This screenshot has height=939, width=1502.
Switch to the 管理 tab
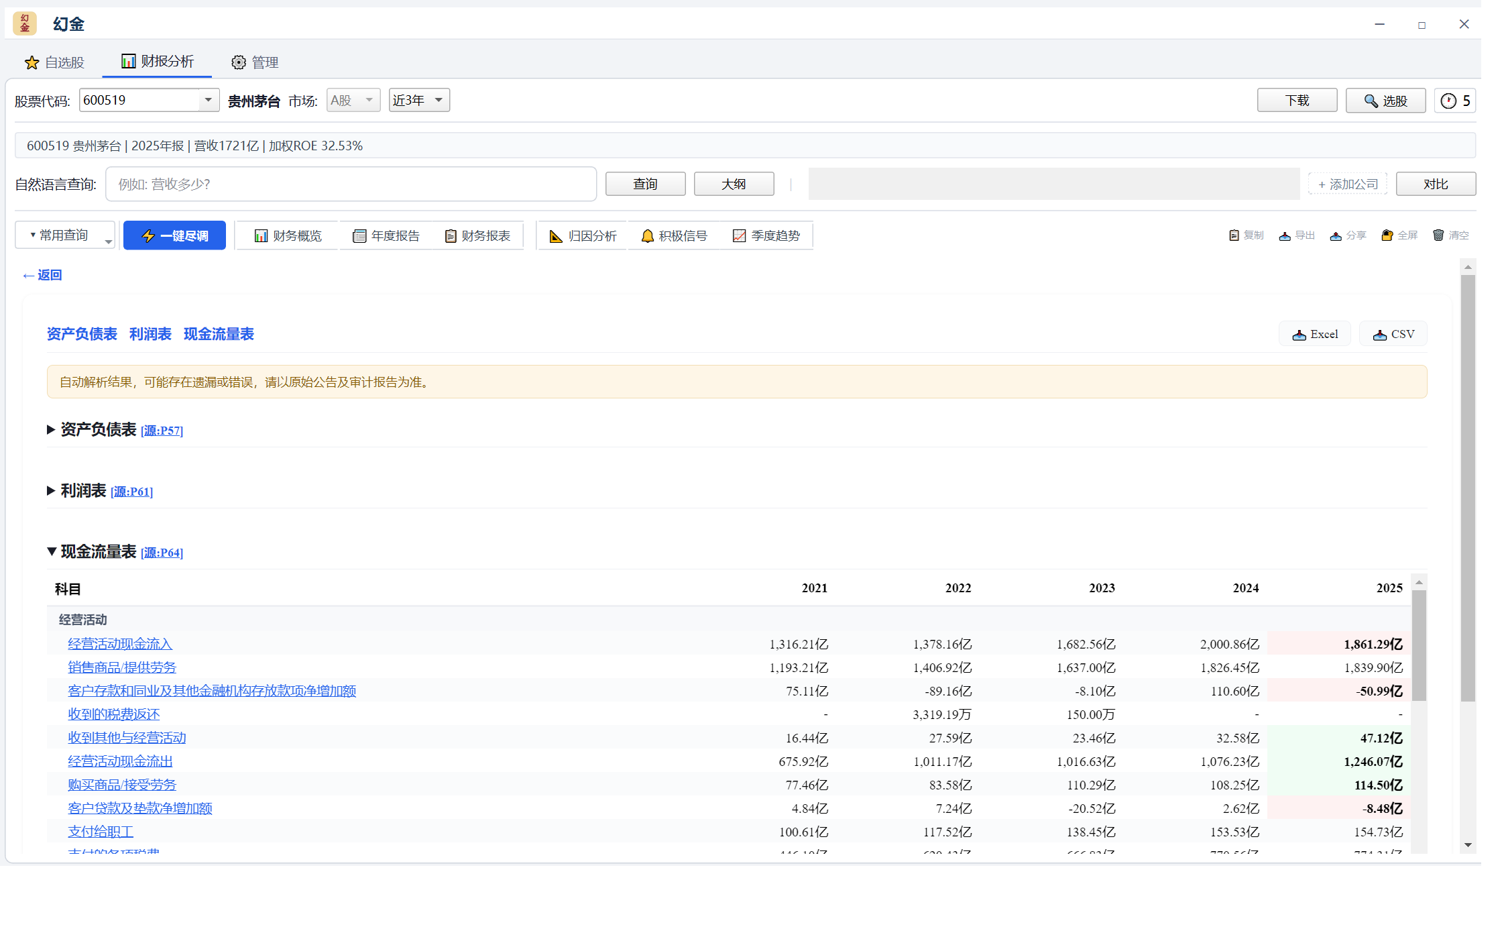pyautogui.click(x=255, y=62)
